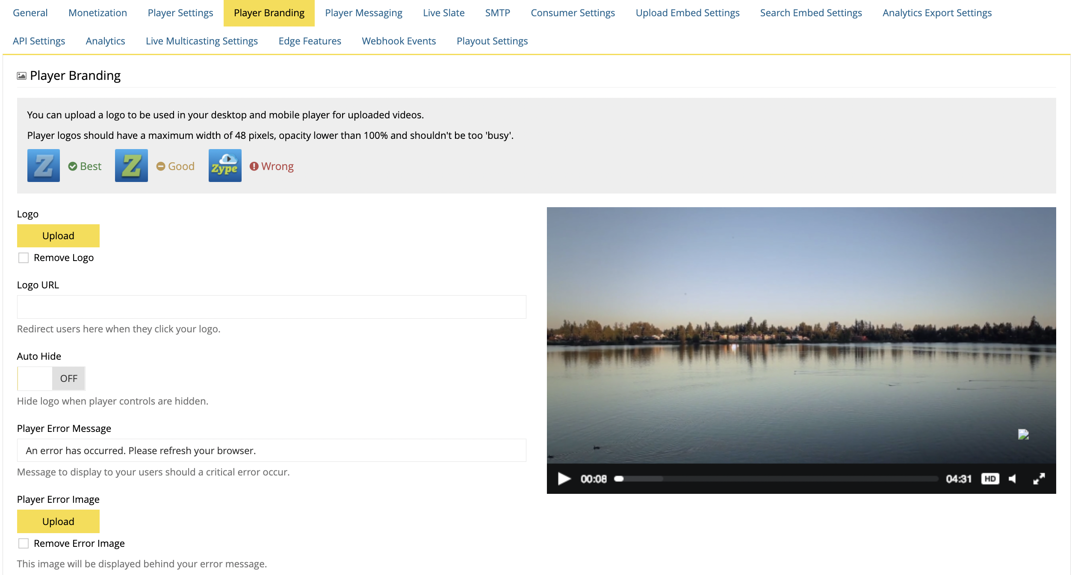Toggle HD quality in video player
Image resolution: width=1075 pixels, height=575 pixels.
coord(990,479)
